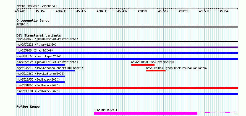Image resolution: width=246 pixels, height=116 pixels.
Task: Click the long red nsv6531800 bar
Action: [127, 88]
